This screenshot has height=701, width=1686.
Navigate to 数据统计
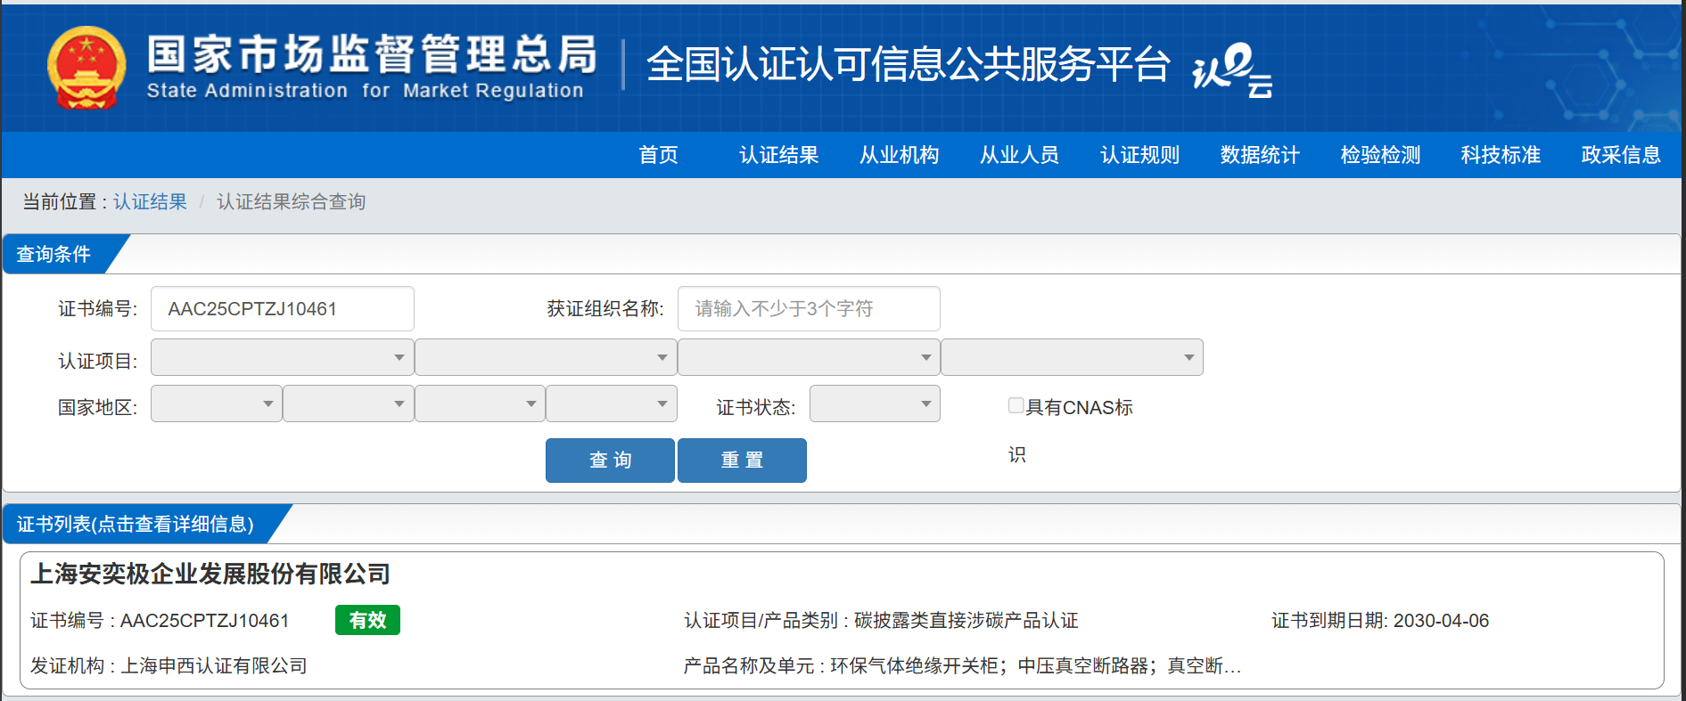[x=1261, y=155]
